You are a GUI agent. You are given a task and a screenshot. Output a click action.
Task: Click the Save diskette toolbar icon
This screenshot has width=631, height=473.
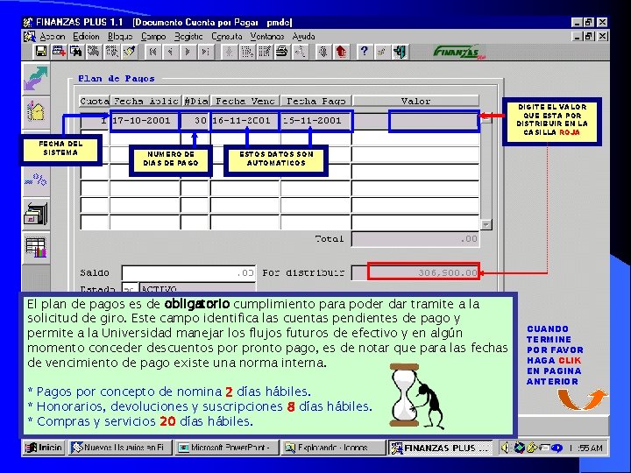pos(41,52)
